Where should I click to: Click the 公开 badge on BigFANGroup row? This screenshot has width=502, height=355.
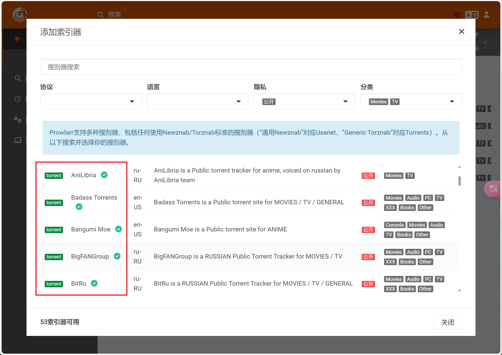tap(368, 257)
